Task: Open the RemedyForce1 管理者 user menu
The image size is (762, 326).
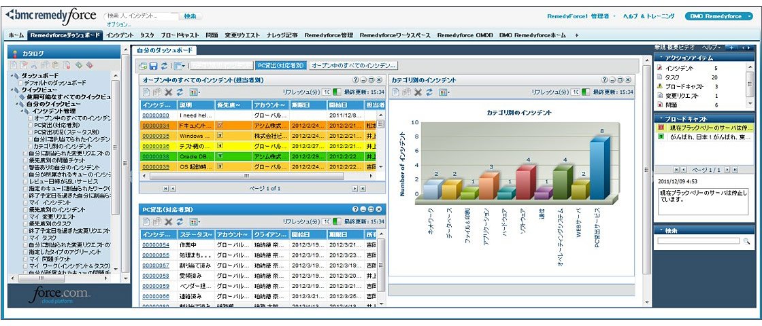Action: [x=581, y=16]
